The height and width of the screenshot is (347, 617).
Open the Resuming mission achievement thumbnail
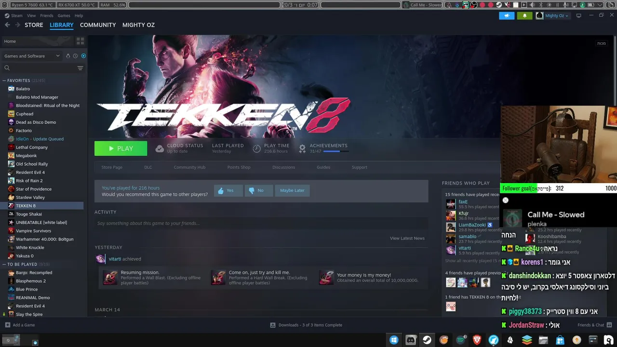coord(110,278)
